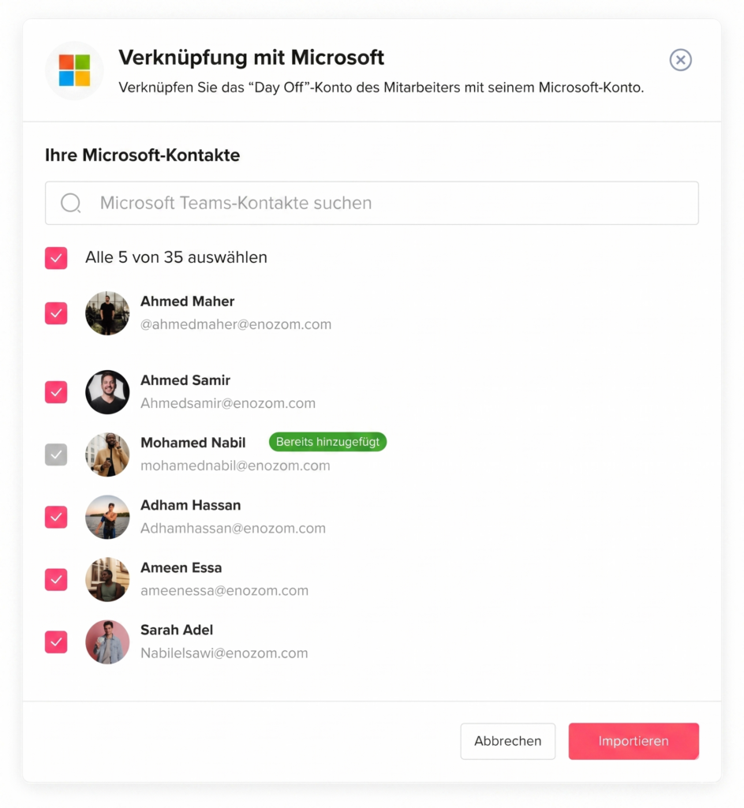Open Ameen Essa's profile photo

tap(107, 579)
